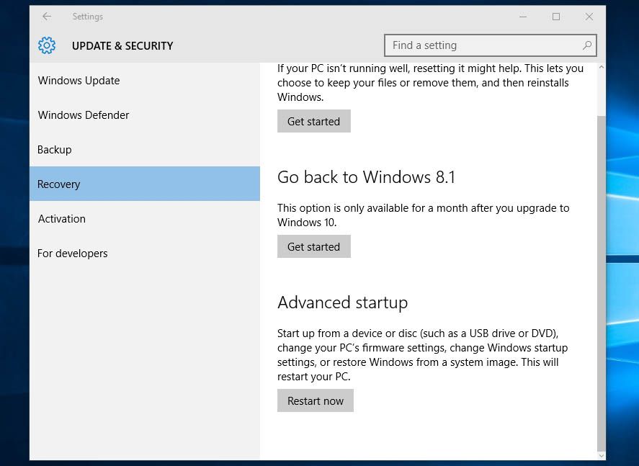Click Restart now under Advanced startup
This screenshot has width=639, height=466.
tap(316, 400)
